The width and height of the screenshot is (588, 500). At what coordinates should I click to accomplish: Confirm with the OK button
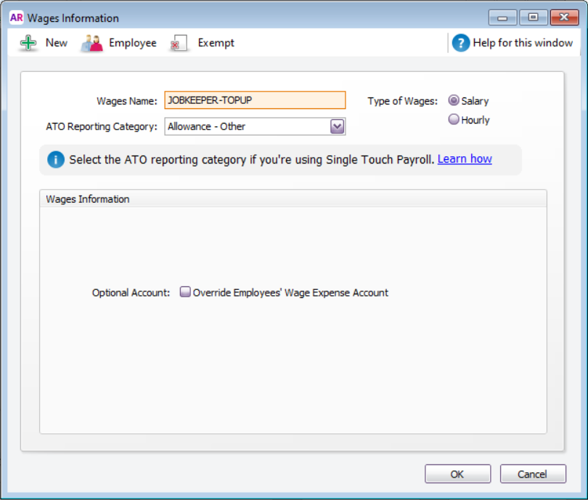(457, 474)
